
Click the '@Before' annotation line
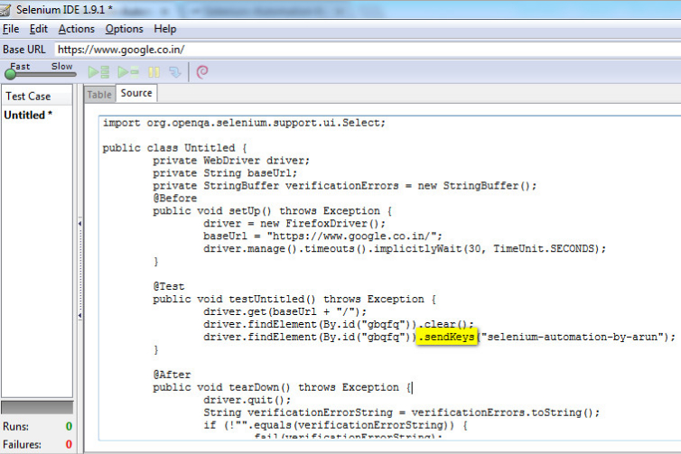click(174, 199)
